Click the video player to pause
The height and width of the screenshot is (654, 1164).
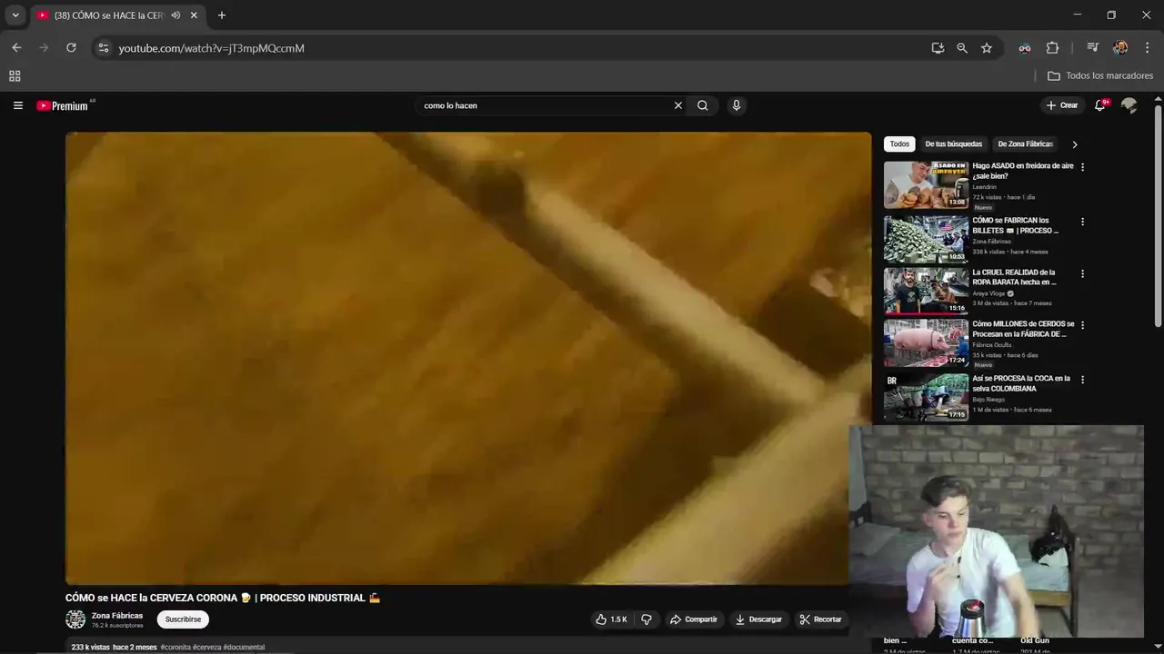point(468,358)
